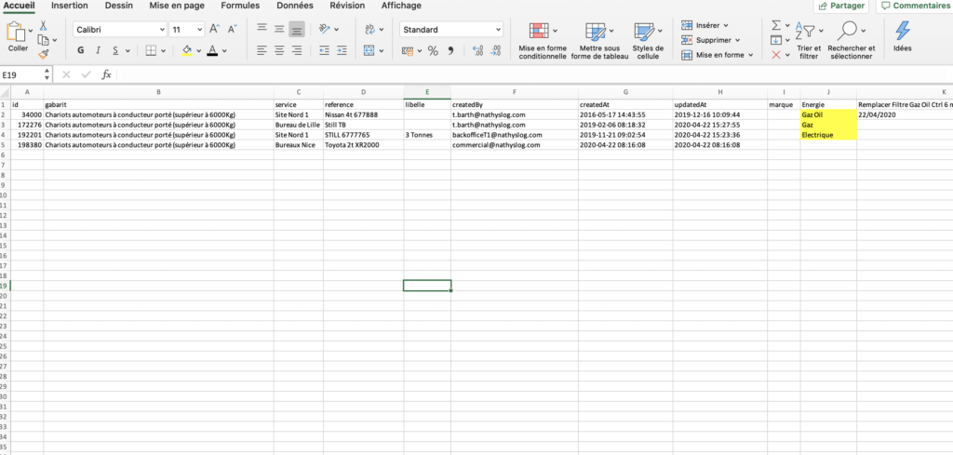953x455 pixels.
Task: Open the Calibri font name dropdown
Action: (119, 29)
